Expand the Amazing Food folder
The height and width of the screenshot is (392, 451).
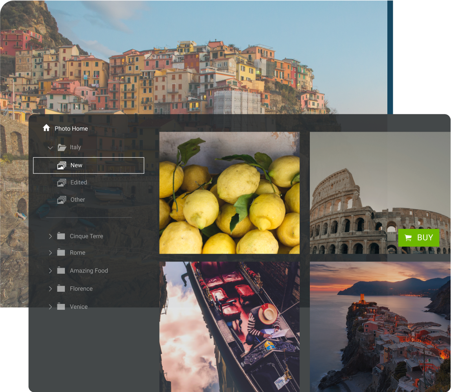tap(50, 271)
